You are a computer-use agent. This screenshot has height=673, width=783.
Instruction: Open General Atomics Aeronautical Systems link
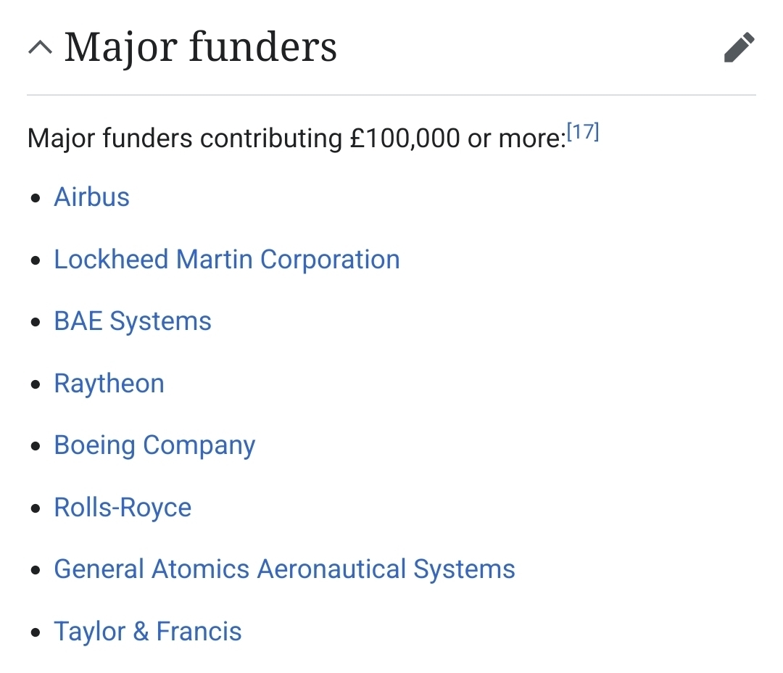284,569
